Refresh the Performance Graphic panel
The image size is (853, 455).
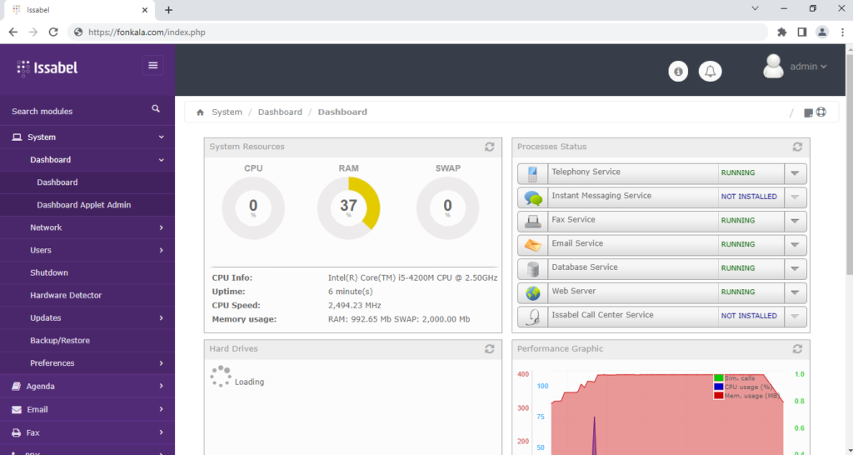coord(797,349)
